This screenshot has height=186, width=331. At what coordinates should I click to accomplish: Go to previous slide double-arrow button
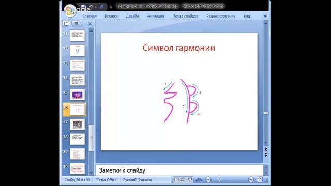266,149
